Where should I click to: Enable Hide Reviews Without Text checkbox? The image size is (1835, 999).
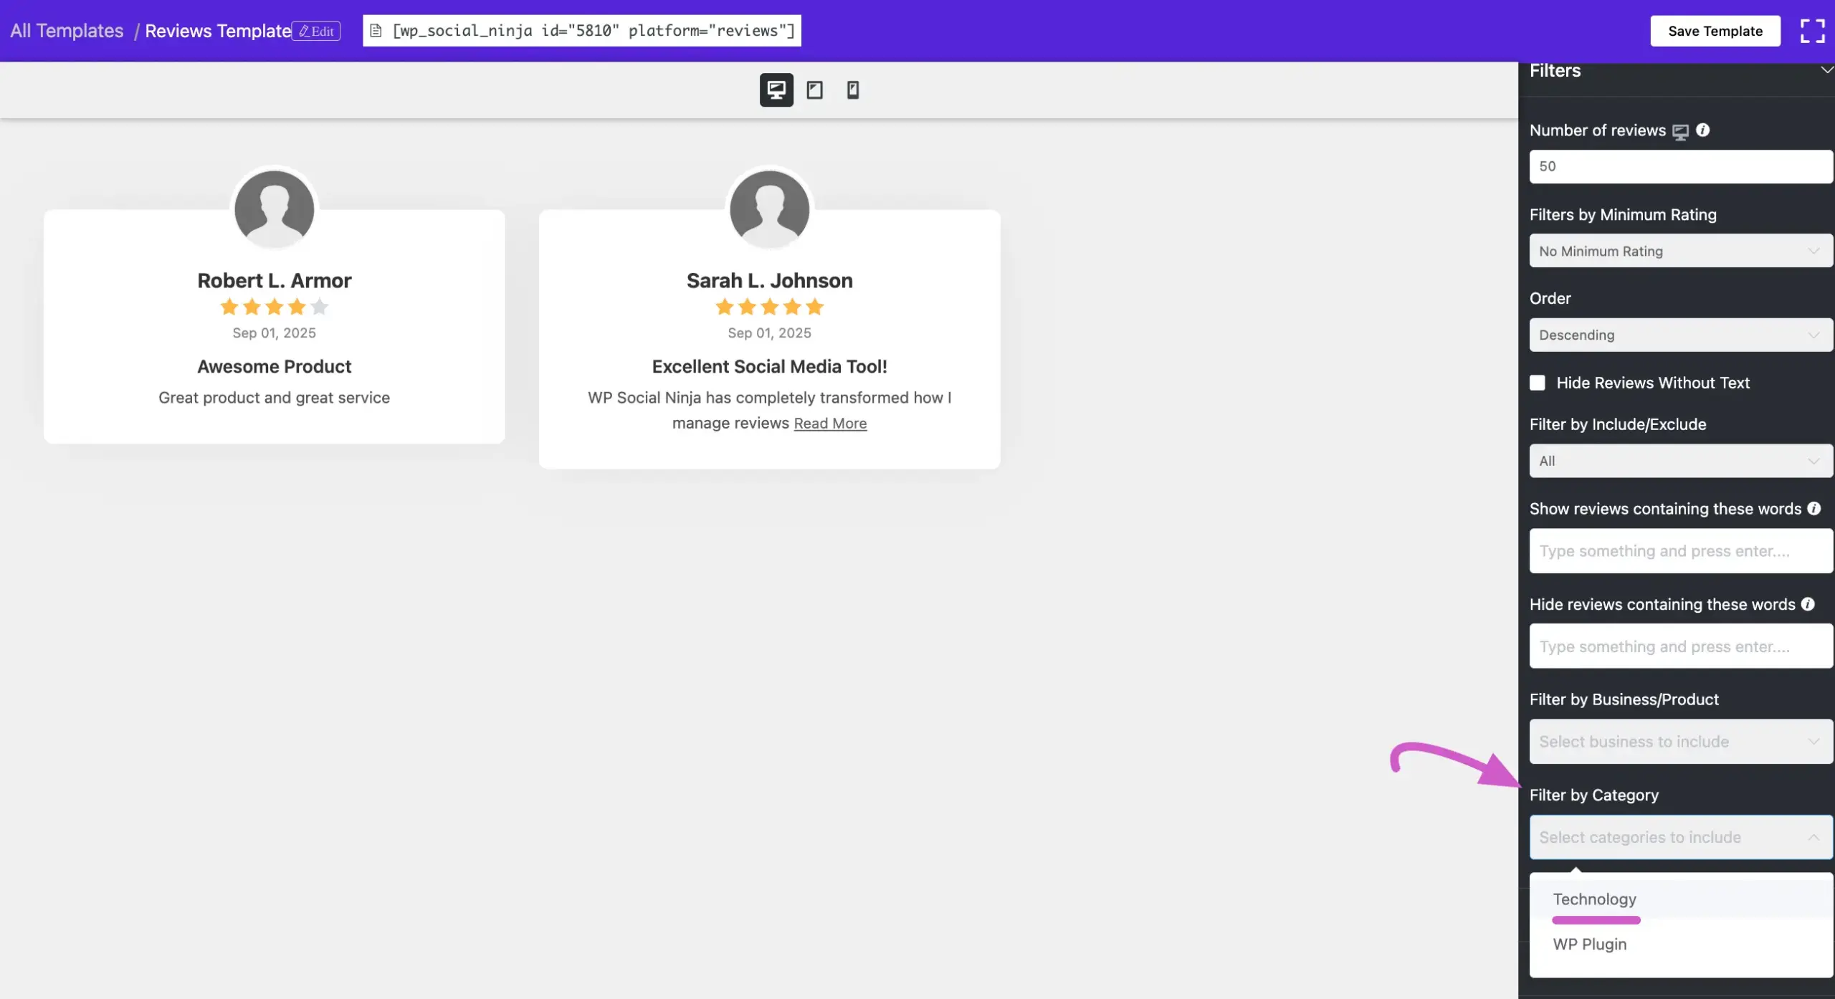[x=1538, y=383]
